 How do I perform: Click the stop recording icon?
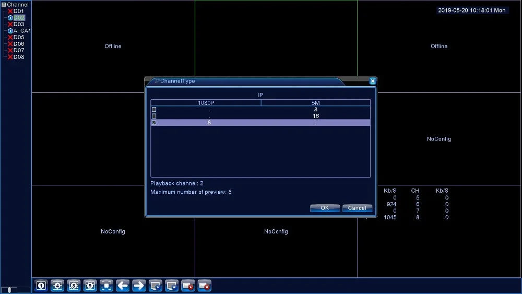(x=204, y=286)
